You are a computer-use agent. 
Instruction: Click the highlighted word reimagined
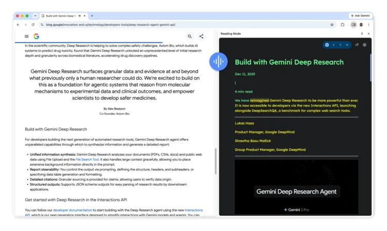click(x=259, y=100)
